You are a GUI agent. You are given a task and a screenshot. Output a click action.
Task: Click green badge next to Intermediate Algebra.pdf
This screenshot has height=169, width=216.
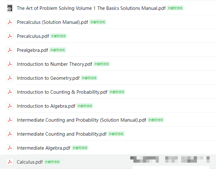pos(80,148)
